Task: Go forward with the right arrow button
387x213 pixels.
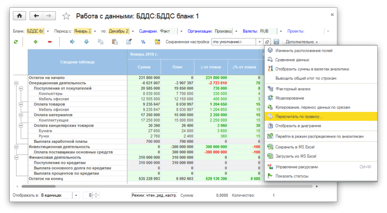Action: [x=49, y=16]
